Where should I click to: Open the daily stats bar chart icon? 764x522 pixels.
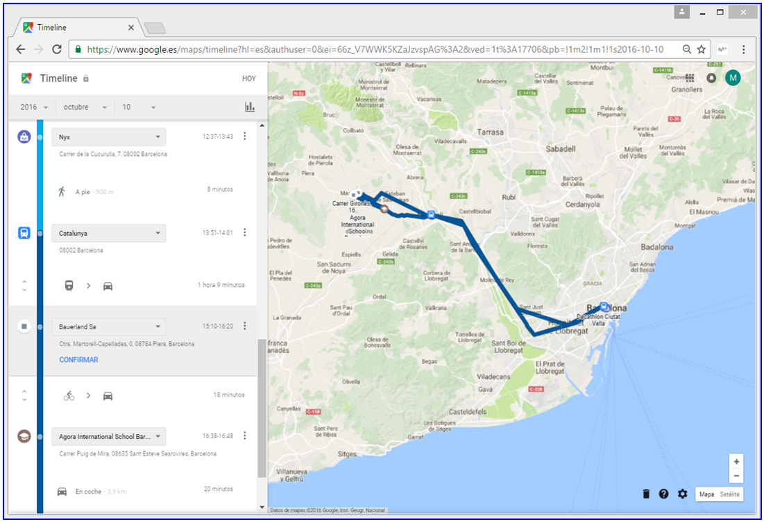coord(251,107)
